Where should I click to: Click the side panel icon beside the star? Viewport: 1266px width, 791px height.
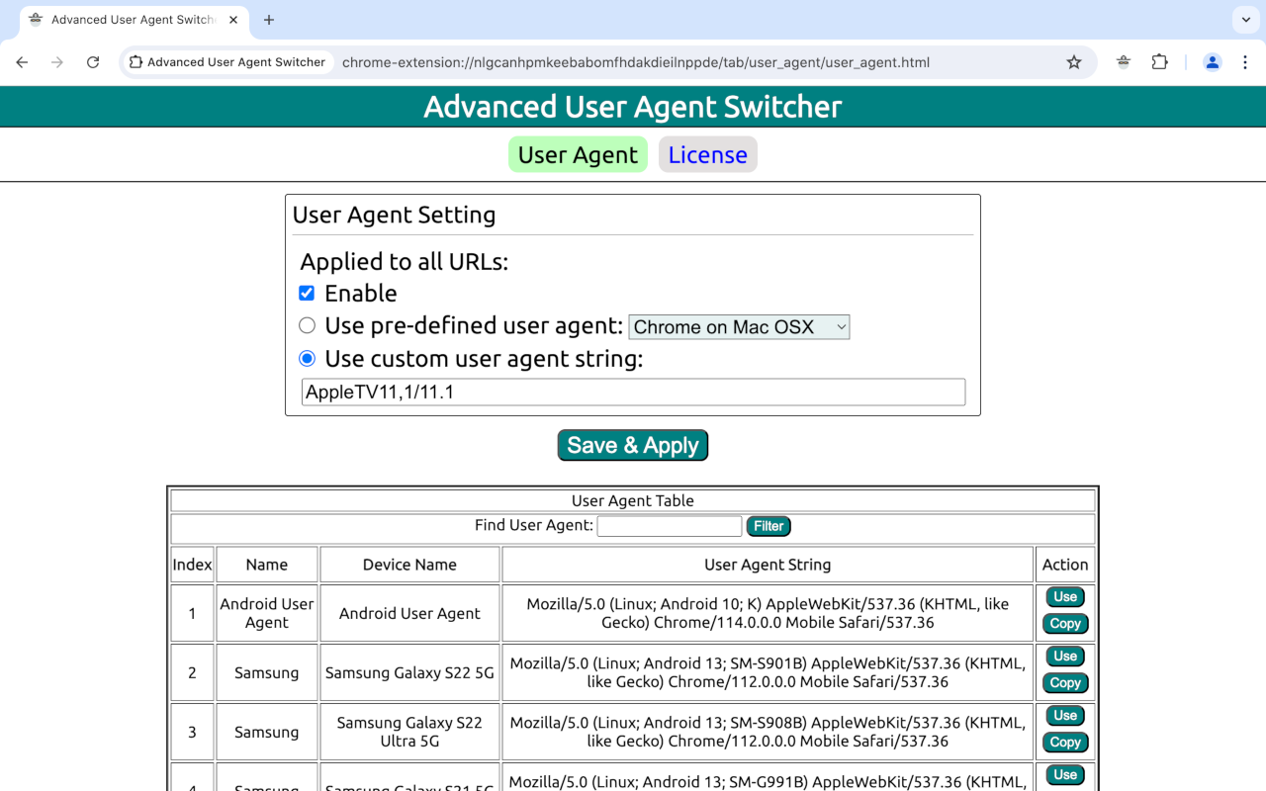coord(1123,61)
